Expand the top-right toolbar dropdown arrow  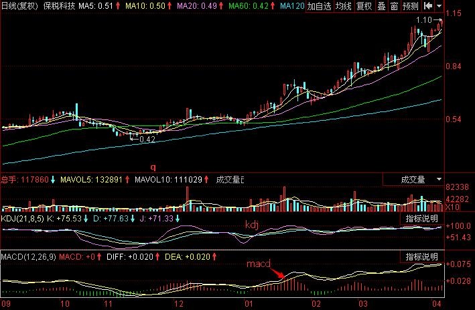(439, 6)
